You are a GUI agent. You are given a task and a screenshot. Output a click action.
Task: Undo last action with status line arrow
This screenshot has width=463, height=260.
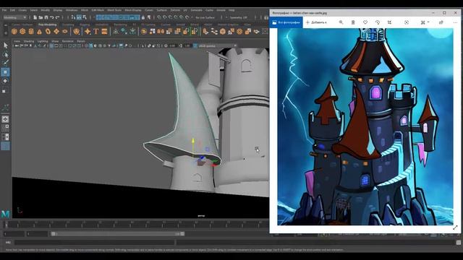pos(52,17)
